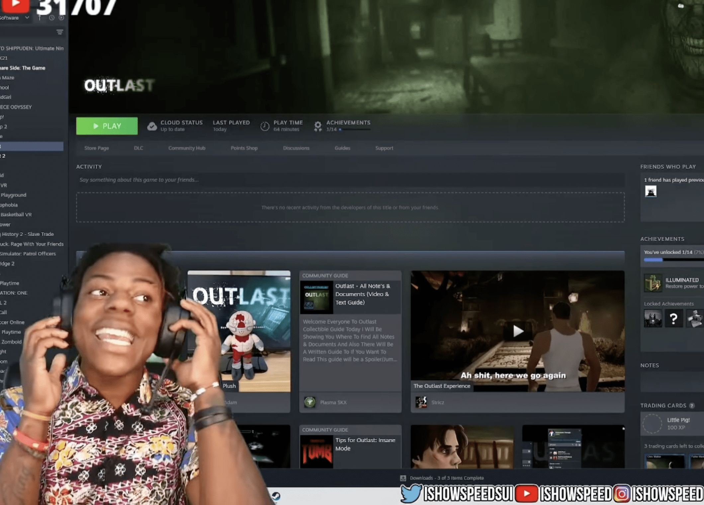Click a locked achievement question mark icon
Image resolution: width=704 pixels, height=505 pixels.
pos(674,318)
